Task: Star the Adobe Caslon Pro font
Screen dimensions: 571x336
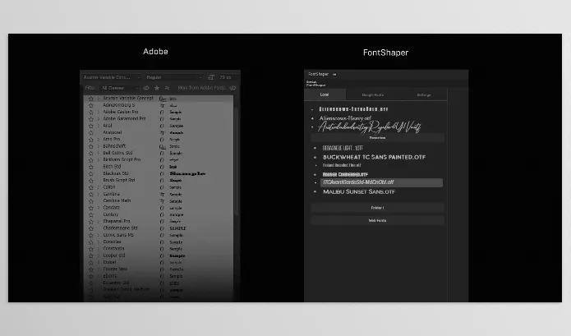Action: tap(91, 112)
